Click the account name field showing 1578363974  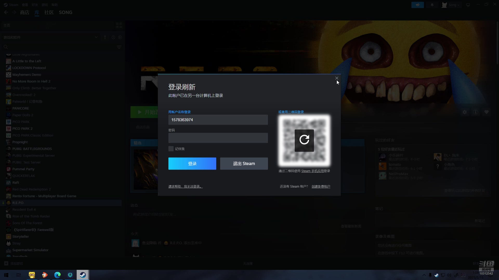(x=218, y=120)
